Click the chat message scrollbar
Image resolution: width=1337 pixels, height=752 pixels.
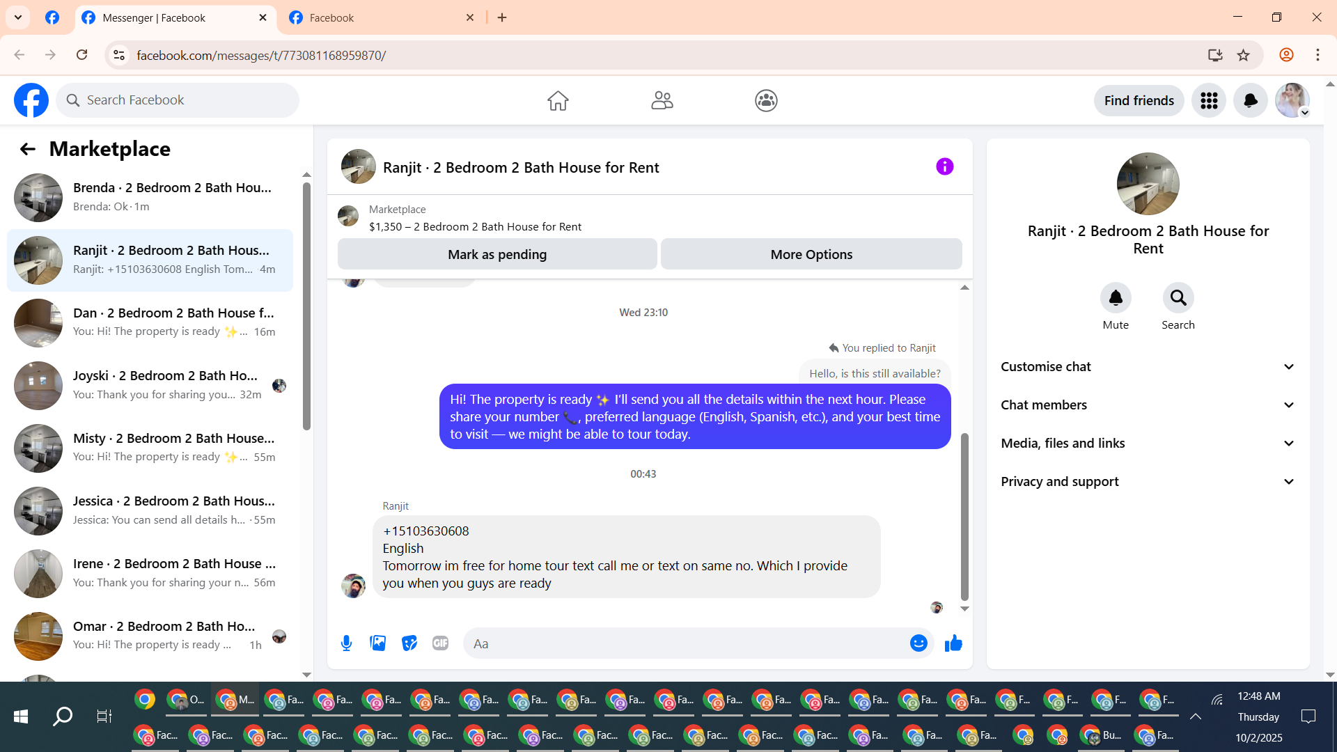click(964, 515)
